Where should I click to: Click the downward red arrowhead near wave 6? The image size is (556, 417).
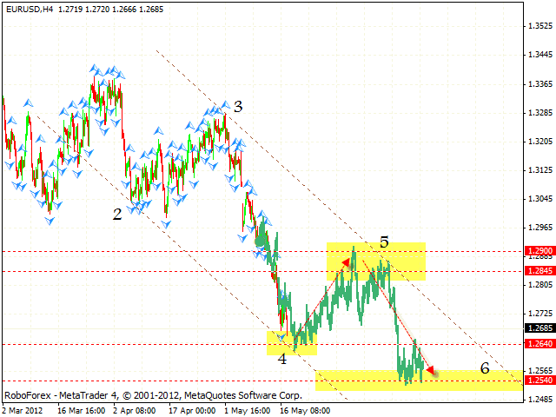pos(430,372)
